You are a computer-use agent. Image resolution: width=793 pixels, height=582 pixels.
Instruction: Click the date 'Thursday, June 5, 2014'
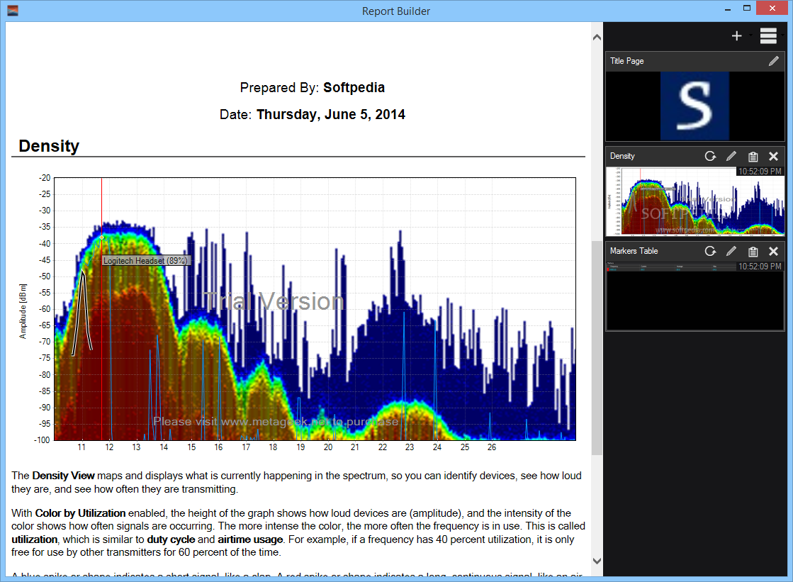coord(331,114)
